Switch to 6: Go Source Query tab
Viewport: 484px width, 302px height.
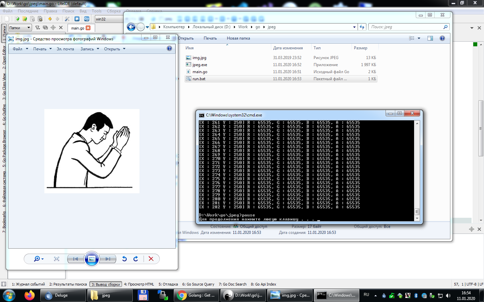(x=198, y=284)
